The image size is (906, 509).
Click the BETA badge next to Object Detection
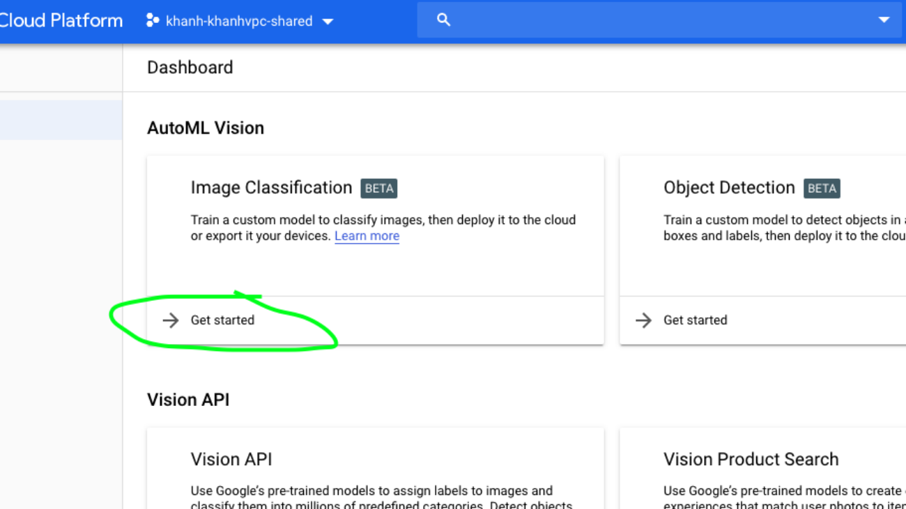(x=822, y=189)
